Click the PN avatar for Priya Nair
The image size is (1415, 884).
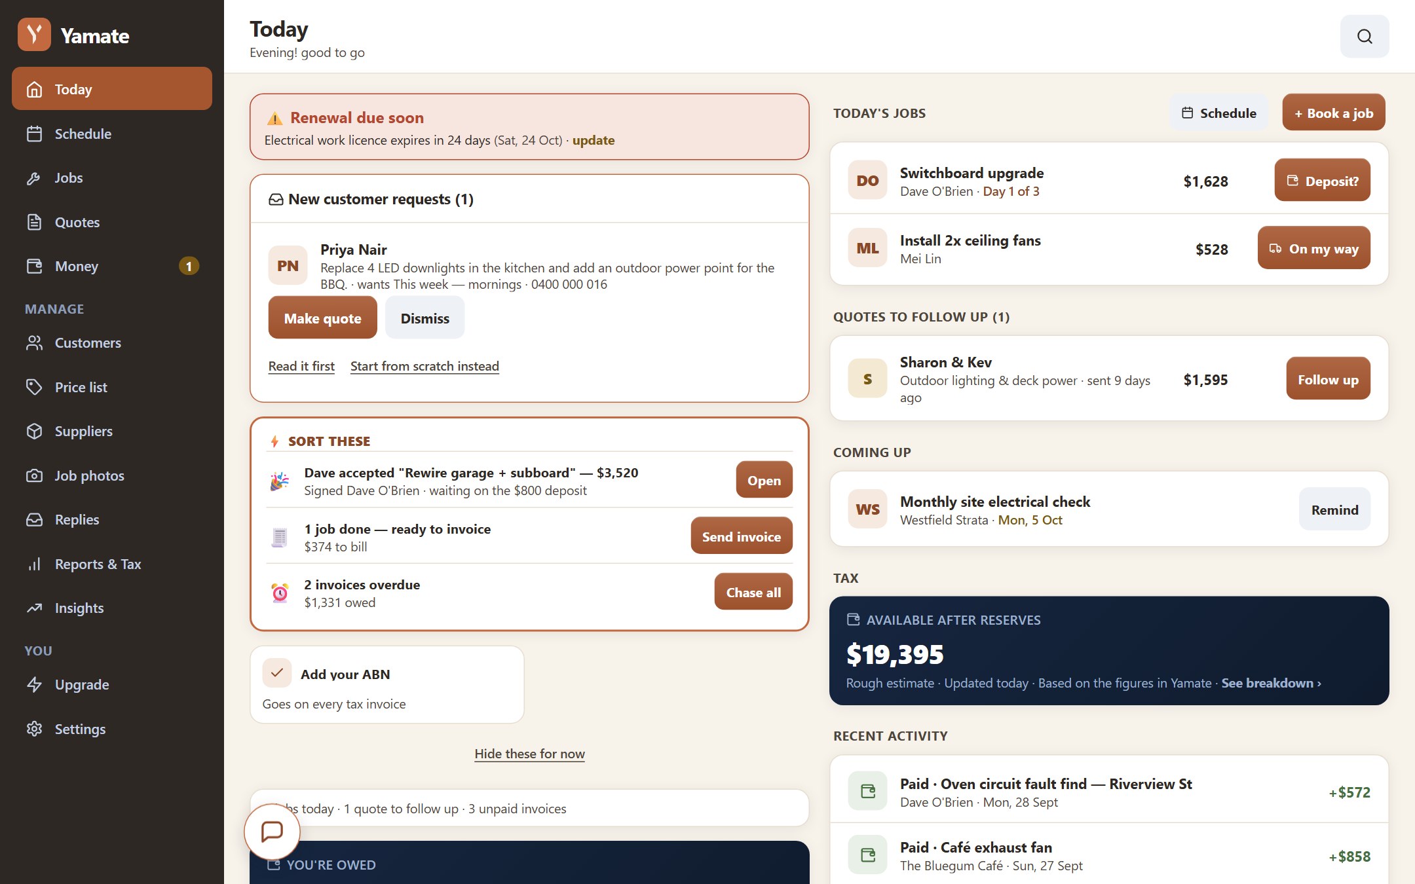[x=288, y=265]
